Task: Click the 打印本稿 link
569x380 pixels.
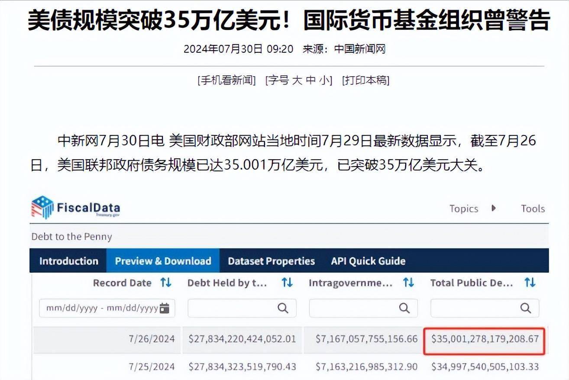Action: [x=365, y=80]
